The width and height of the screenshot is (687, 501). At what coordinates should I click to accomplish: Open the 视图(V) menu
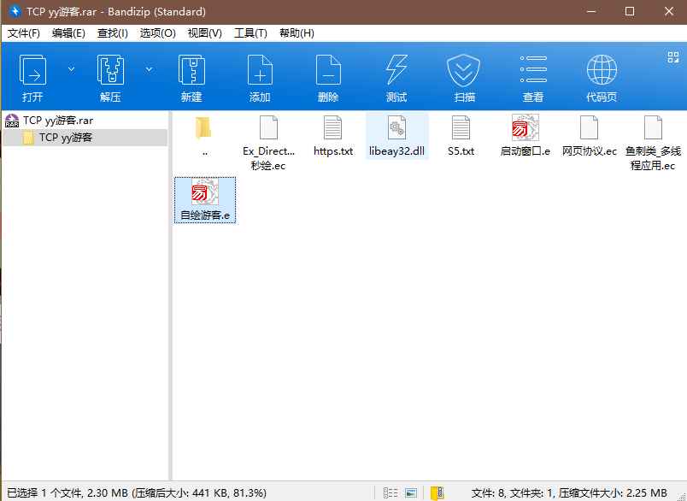[x=204, y=33]
